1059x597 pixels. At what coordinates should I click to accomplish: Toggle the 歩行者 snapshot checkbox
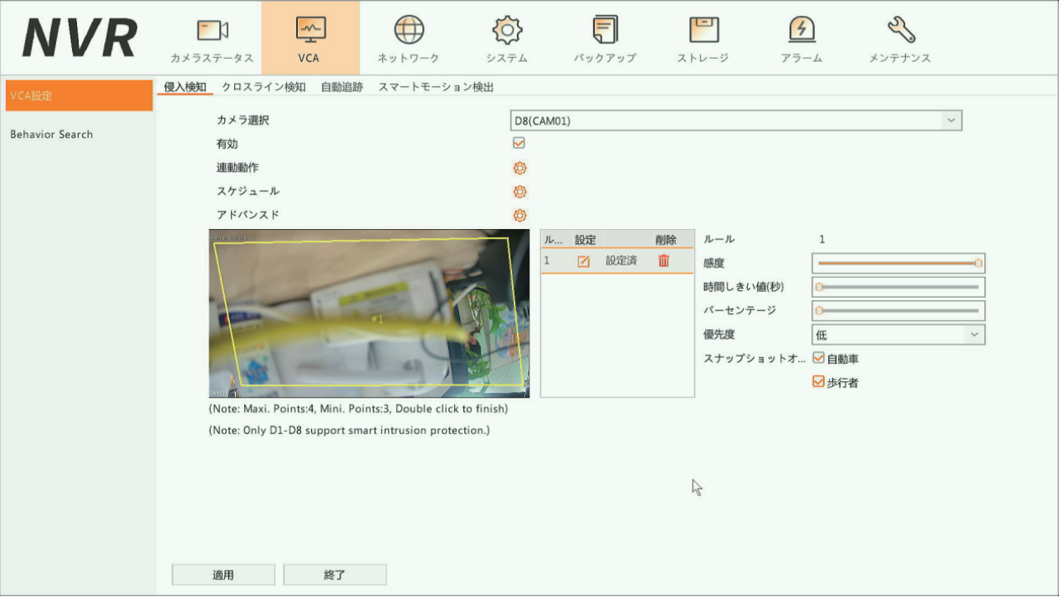pyautogui.click(x=819, y=382)
